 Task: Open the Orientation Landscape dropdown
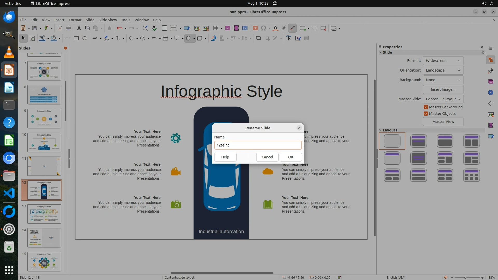pyautogui.click(x=443, y=70)
